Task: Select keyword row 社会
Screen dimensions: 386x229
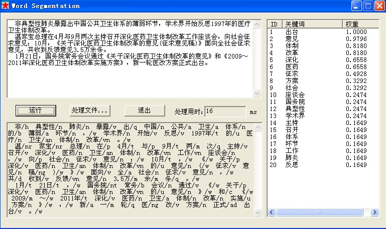Action: (323, 88)
